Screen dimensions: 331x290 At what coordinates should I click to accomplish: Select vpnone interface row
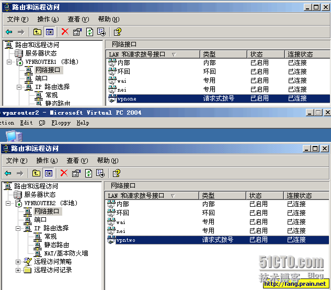pyautogui.click(x=219, y=99)
